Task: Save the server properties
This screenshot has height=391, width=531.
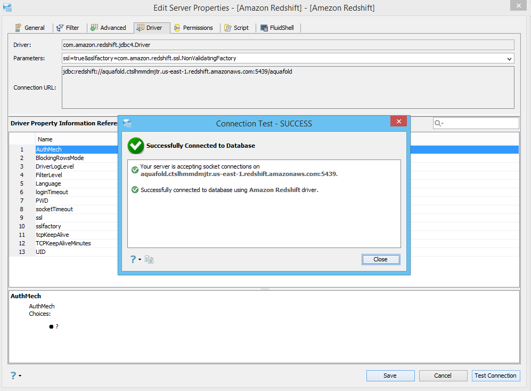Action: point(390,376)
